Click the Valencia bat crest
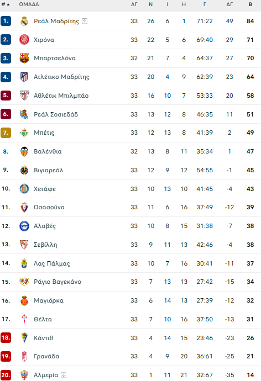 point(24,152)
